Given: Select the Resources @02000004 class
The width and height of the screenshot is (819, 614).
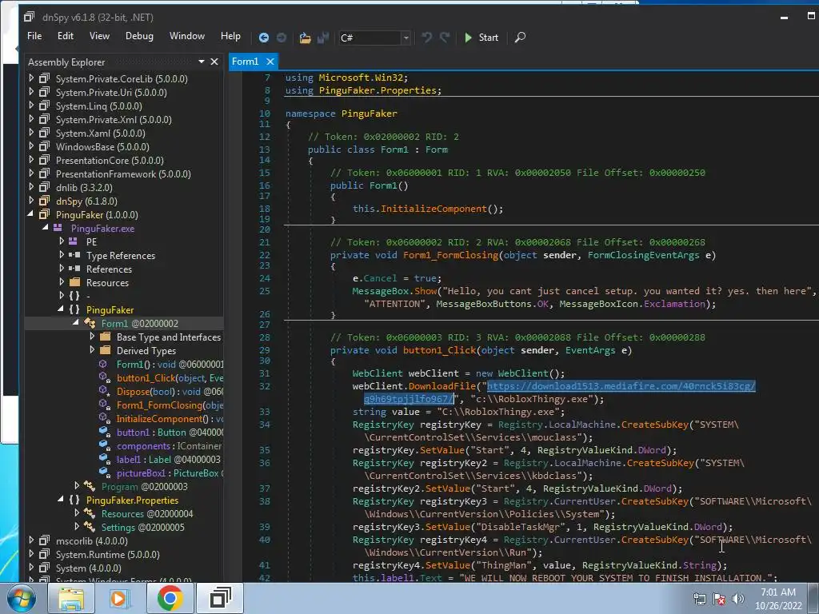Looking at the screenshot, I should coord(147,514).
